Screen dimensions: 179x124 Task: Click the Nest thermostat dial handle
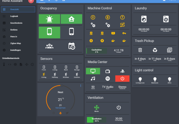62,86
